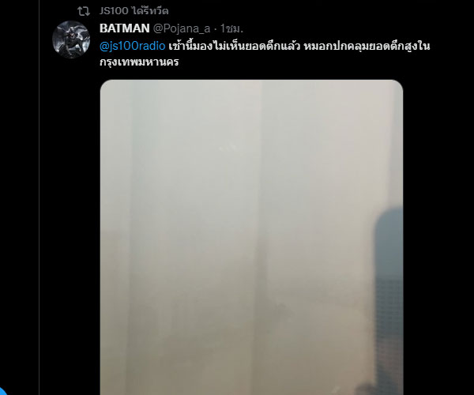Click the word กรุงเทพมหานคร in the tweet

(x=139, y=62)
